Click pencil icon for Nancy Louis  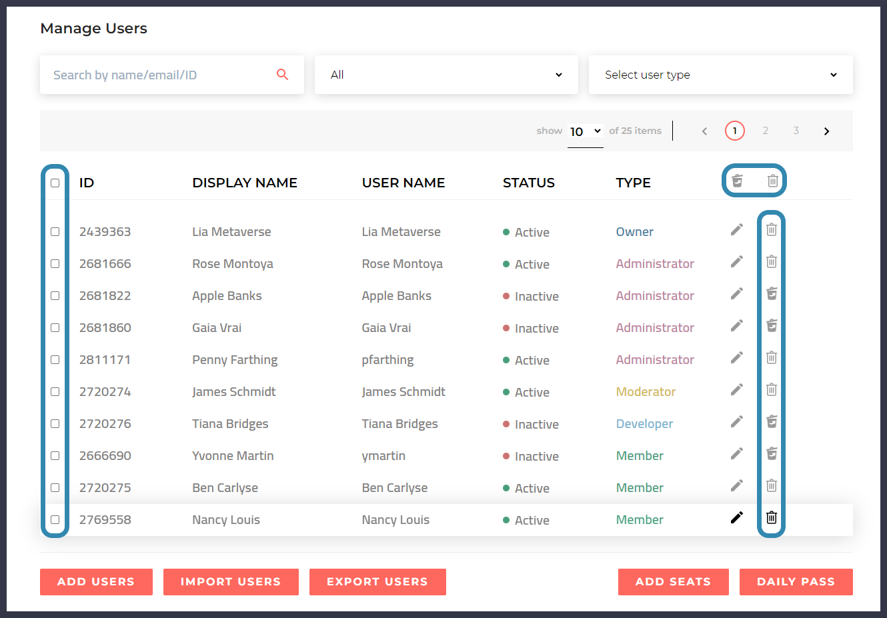tap(736, 517)
